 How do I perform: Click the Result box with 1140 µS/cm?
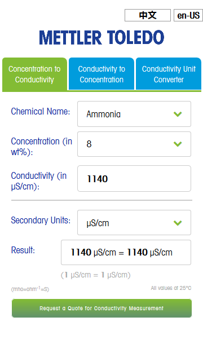click(x=126, y=252)
